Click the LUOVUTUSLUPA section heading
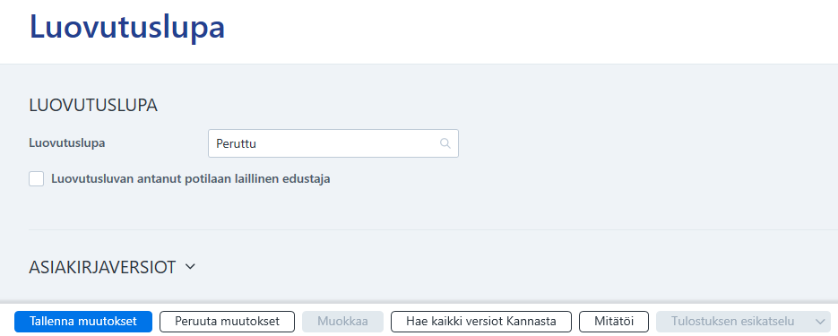The image size is (838, 336). pyautogui.click(x=93, y=106)
